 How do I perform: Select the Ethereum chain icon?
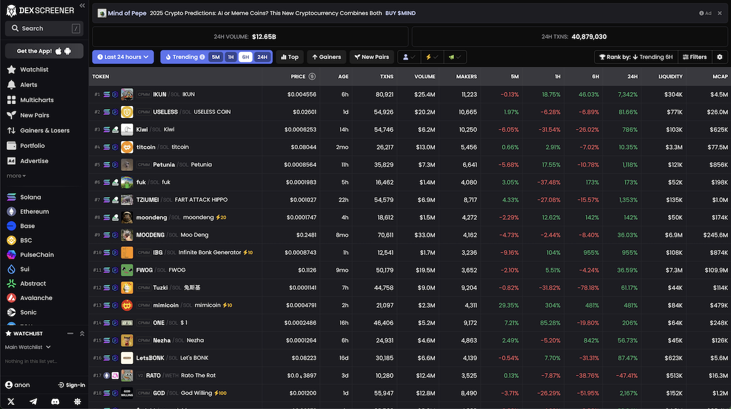click(11, 211)
